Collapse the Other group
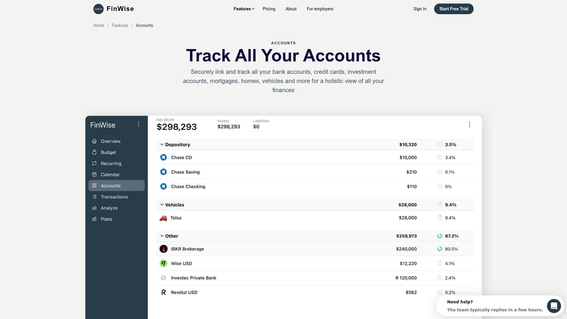 [x=162, y=236]
